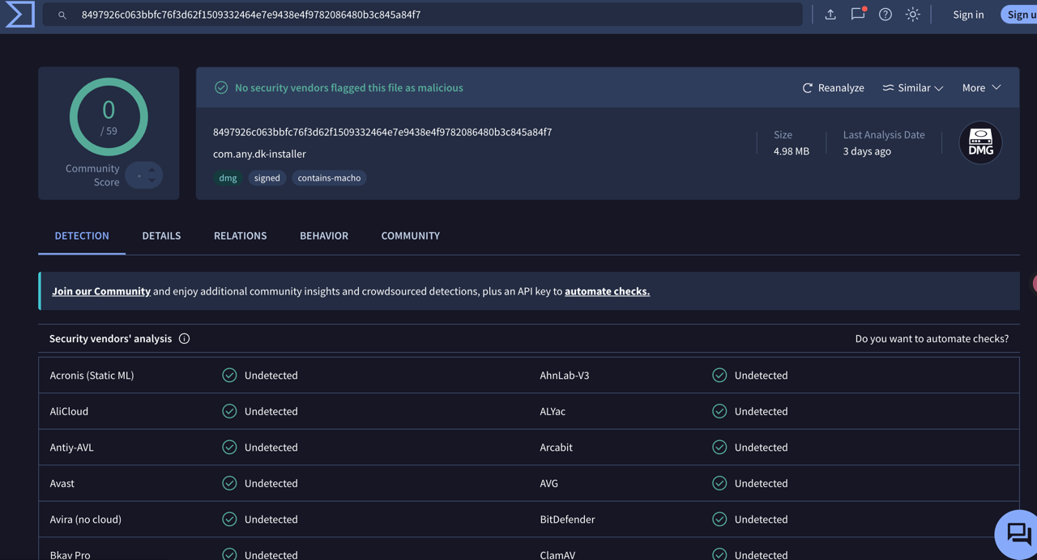
Task: Click the file hash text in summary
Action: (x=382, y=132)
